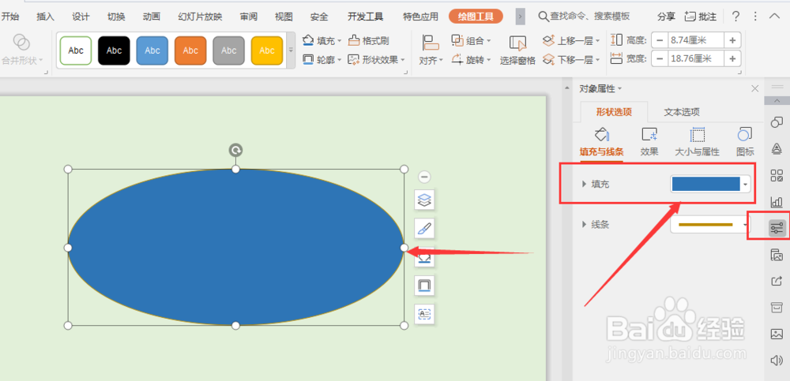Switch to the 设计 tab
This screenshot has height=381, width=790.
click(x=81, y=17)
